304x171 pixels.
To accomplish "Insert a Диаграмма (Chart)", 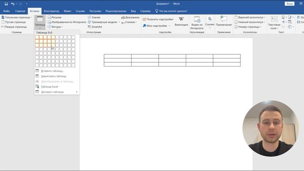I will click(x=130, y=17).
